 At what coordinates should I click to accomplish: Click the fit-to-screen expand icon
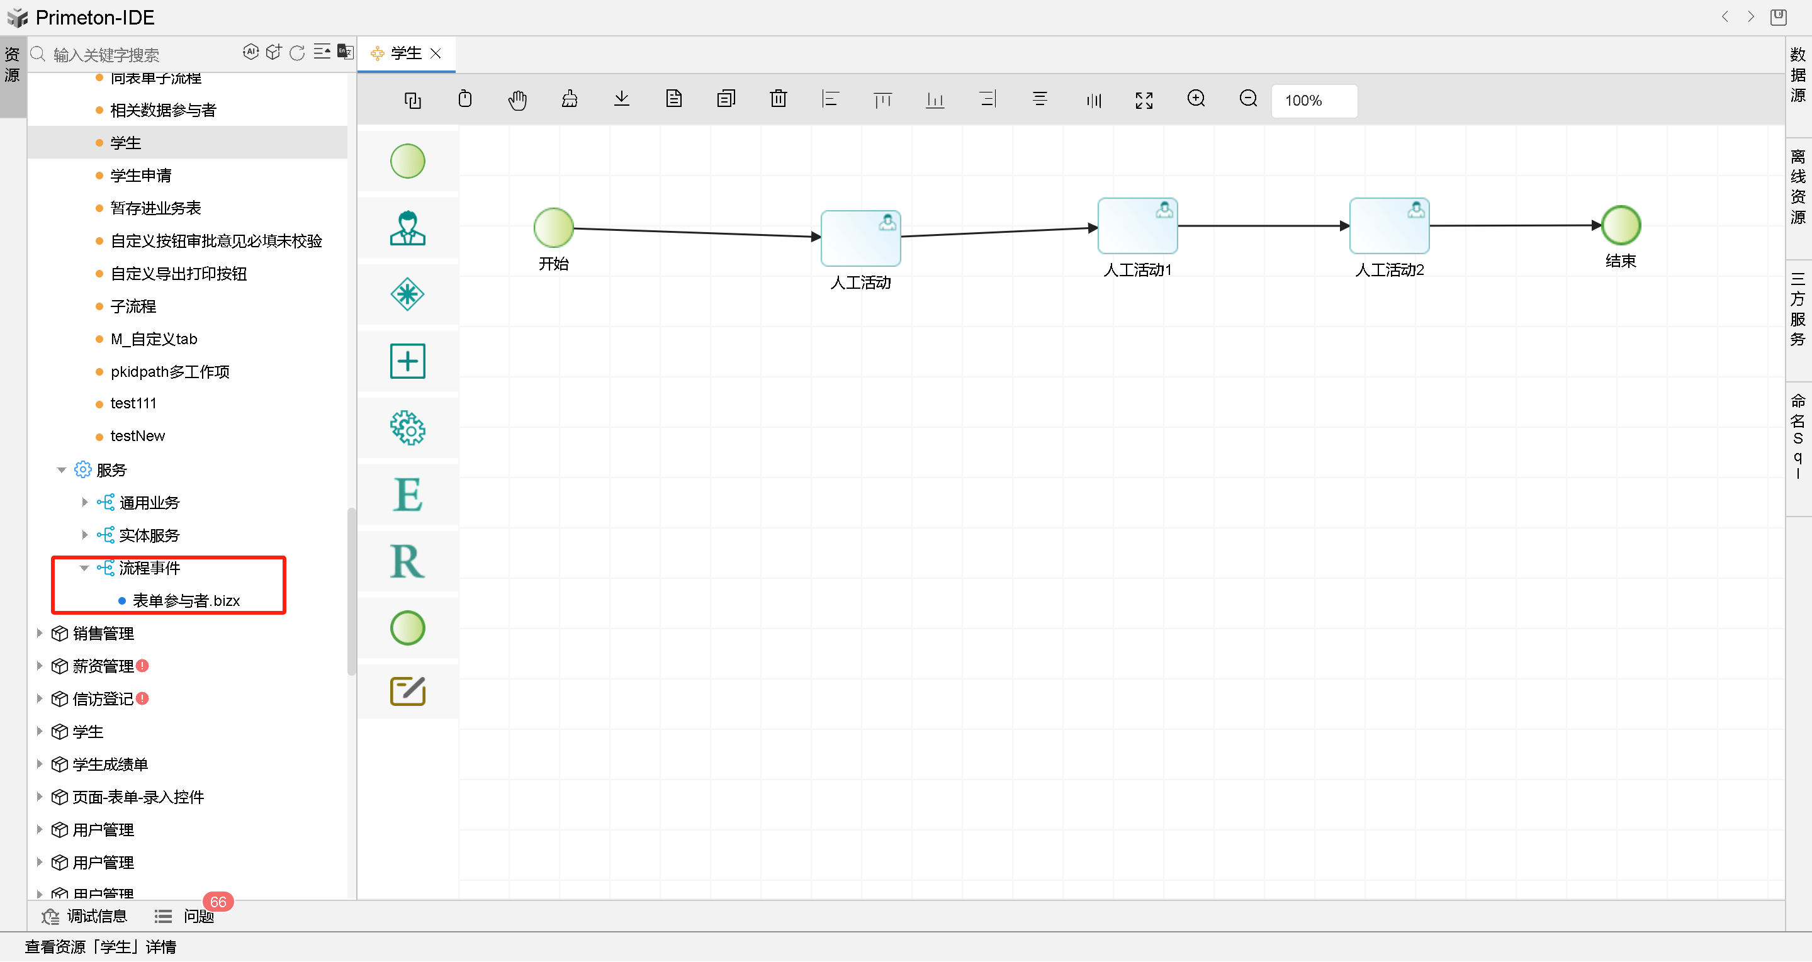click(1144, 100)
